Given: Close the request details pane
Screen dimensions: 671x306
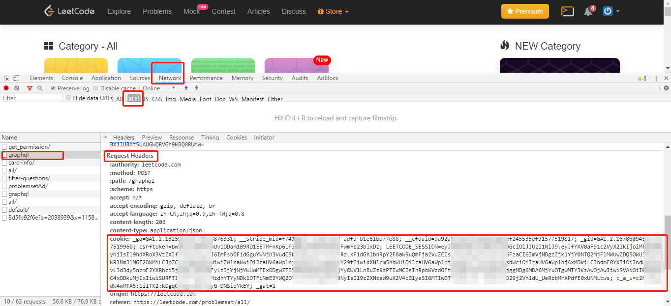Looking at the screenshot, I should coord(105,138).
